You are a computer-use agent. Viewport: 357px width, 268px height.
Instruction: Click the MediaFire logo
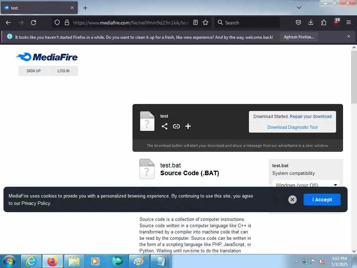point(47,57)
